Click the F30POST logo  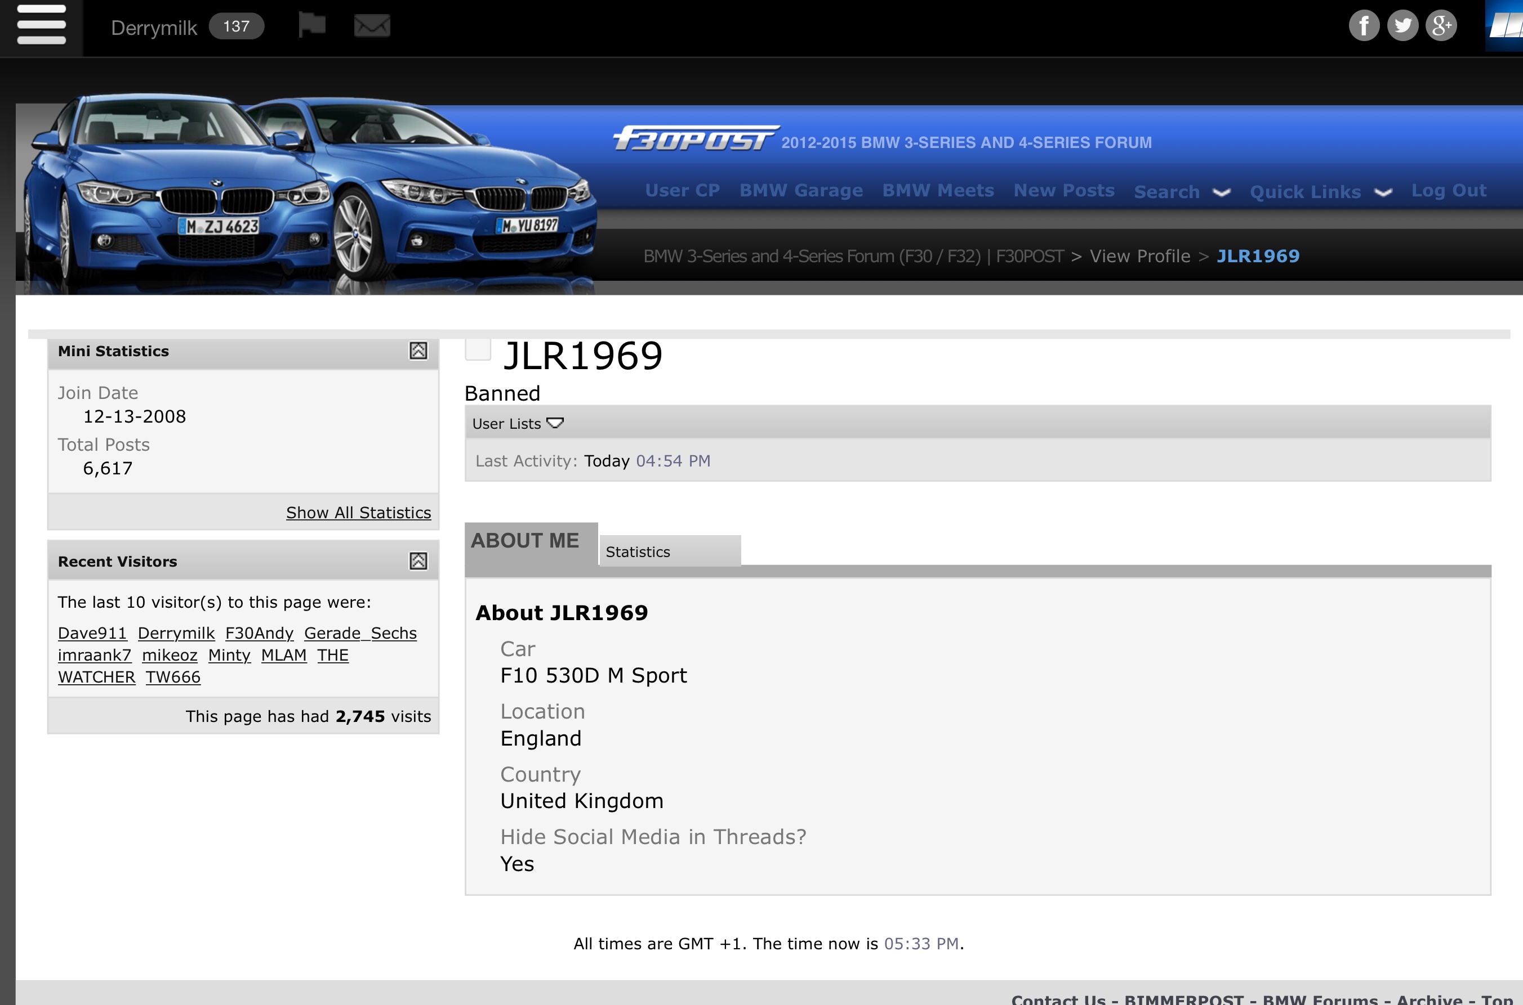[696, 139]
